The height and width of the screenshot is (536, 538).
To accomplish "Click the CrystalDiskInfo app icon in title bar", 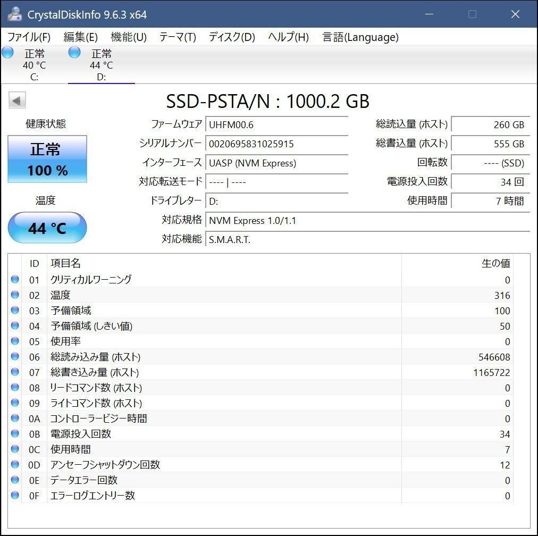I will 14,14.
